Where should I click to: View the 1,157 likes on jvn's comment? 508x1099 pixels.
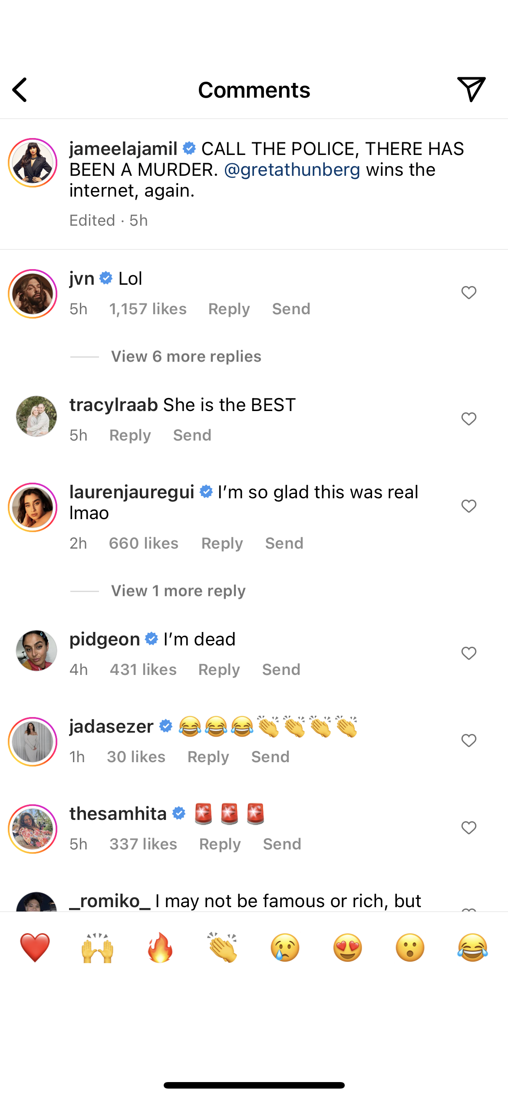tap(148, 309)
